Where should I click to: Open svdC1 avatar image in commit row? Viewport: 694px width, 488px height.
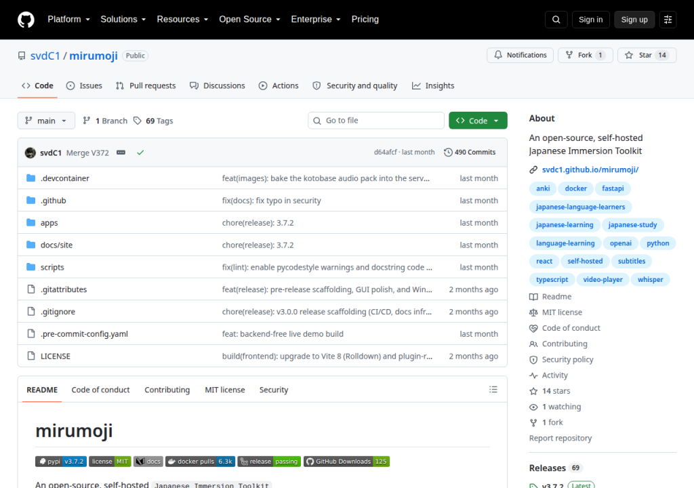(30, 152)
